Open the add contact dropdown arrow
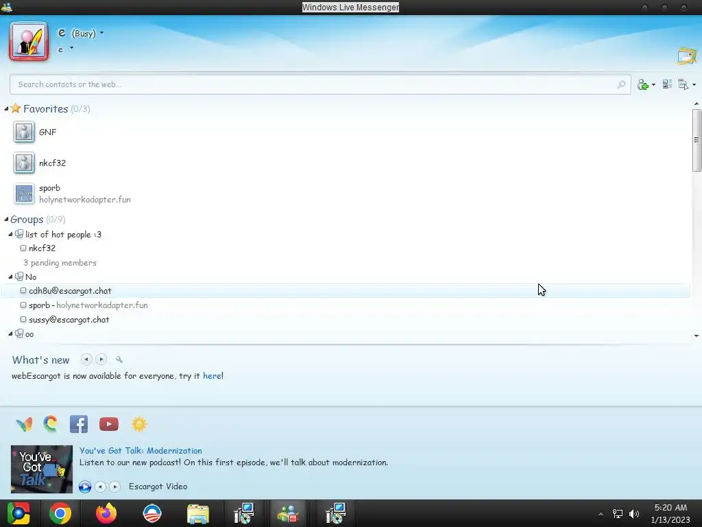 [x=653, y=84]
